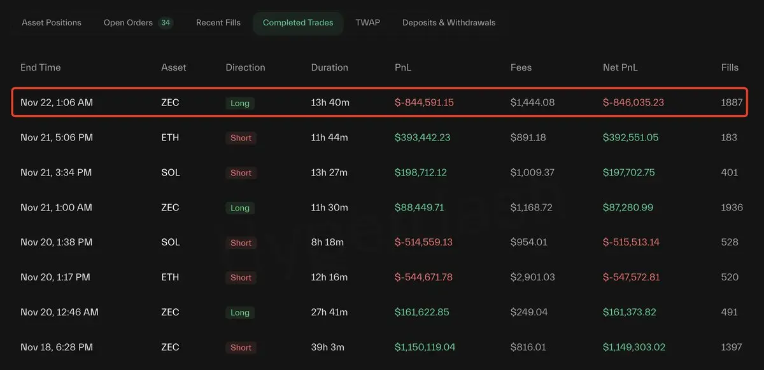Sort trades by the Asset column header
Screen dimensions: 764x370
coord(174,67)
